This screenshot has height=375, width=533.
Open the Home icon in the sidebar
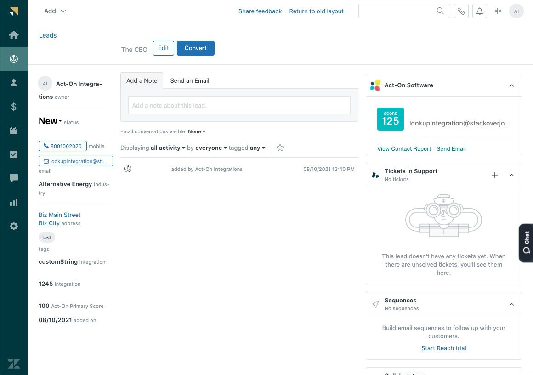click(x=14, y=34)
